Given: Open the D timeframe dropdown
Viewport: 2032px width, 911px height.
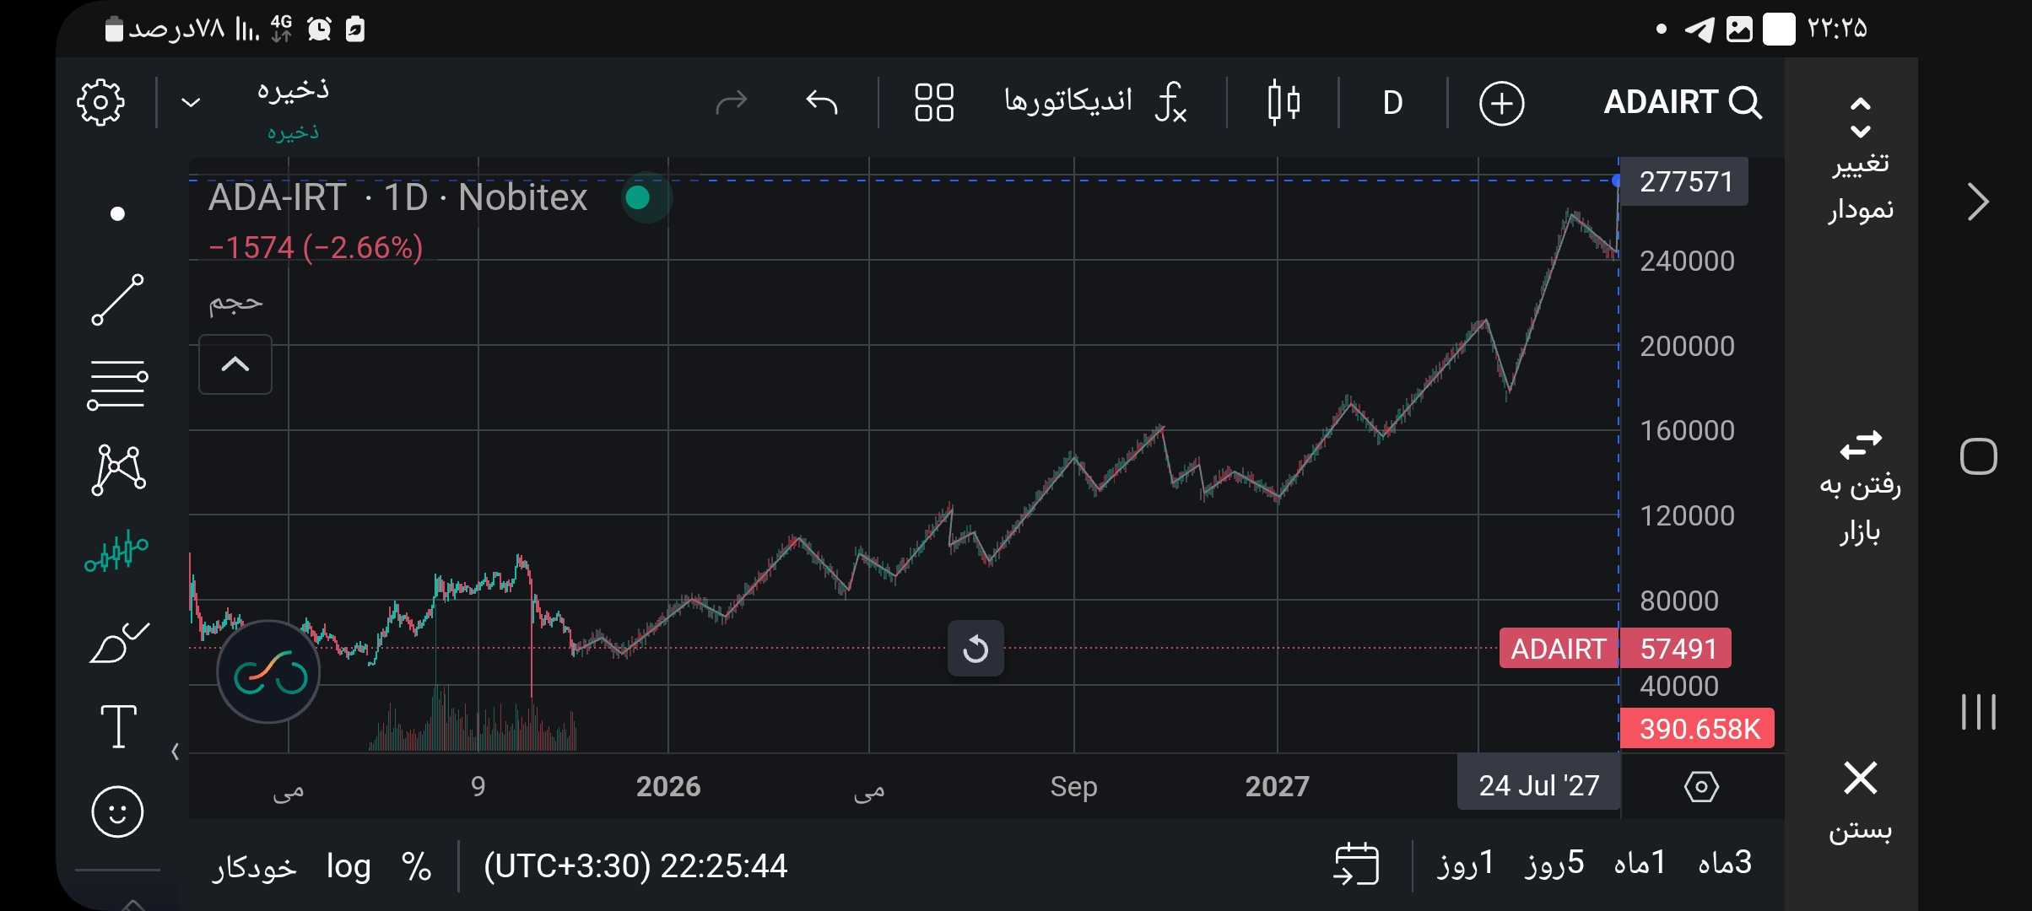Looking at the screenshot, I should pyautogui.click(x=1392, y=103).
